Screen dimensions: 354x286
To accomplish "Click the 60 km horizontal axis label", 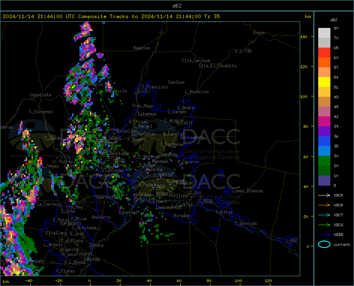I will pos(179,281).
